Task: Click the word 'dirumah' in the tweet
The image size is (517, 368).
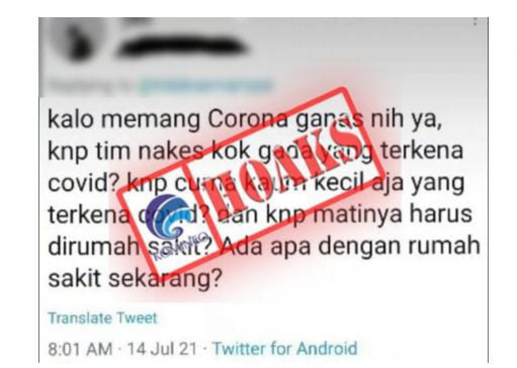Action: (94, 246)
